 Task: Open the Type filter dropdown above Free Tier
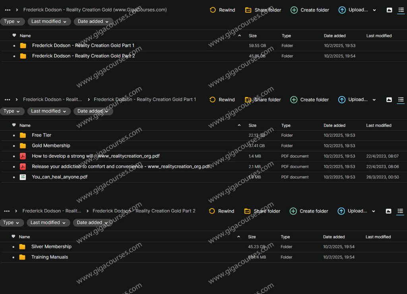(12, 111)
